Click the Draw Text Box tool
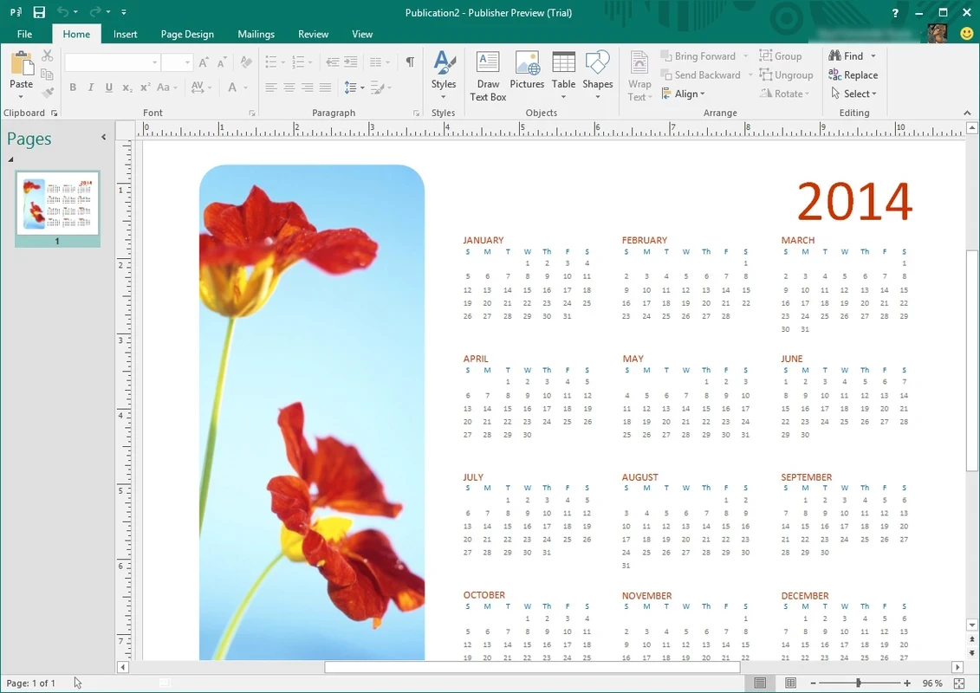 pos(488,75)
